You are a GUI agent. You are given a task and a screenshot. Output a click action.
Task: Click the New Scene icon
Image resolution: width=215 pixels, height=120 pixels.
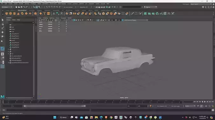point(16,7)
